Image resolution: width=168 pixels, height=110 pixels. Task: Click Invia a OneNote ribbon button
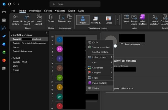142,20
